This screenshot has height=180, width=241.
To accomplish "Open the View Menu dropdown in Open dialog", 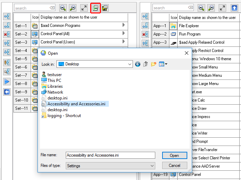I will coord(163,64).
